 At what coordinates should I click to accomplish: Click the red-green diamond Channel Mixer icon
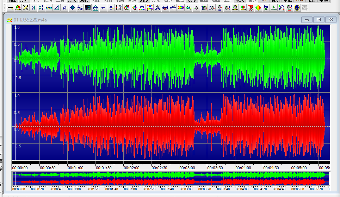click(258, 7)
